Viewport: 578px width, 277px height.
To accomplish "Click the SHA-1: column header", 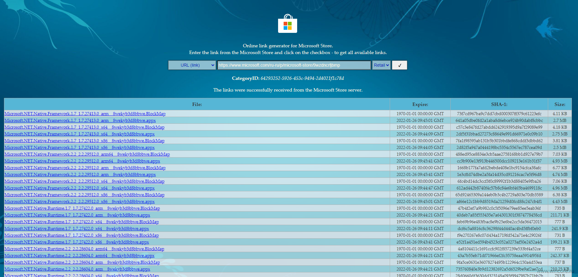I will [499, 104].
